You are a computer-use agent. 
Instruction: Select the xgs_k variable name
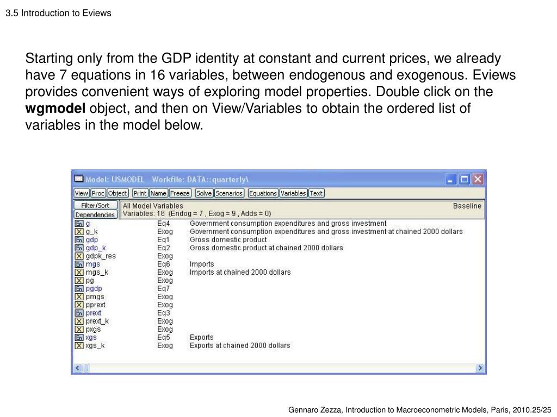95,346
